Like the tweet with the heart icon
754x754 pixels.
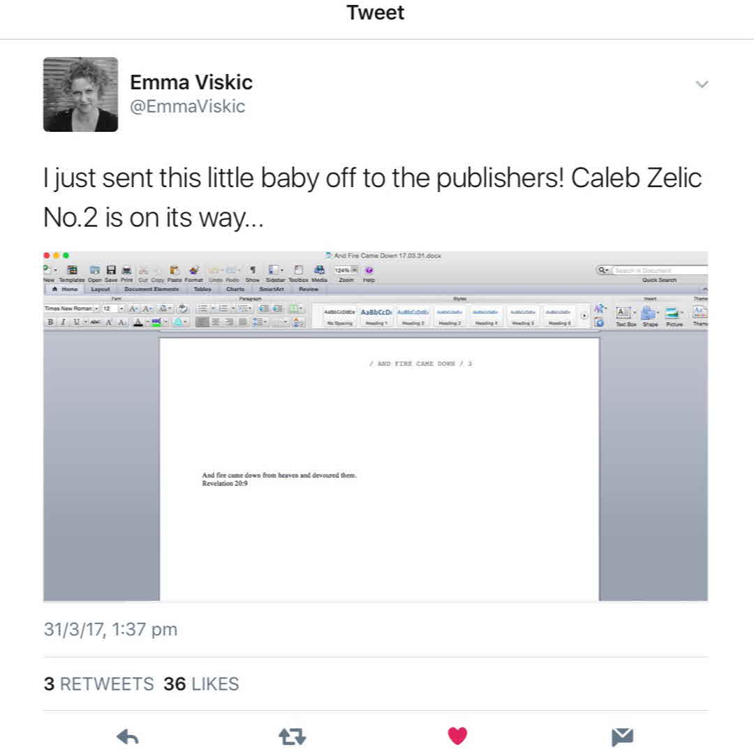point(457,736)
